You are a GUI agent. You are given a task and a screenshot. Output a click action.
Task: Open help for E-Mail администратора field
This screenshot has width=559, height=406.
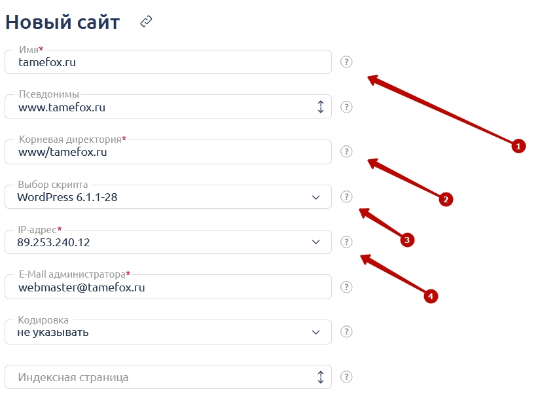tap(346, 287)
